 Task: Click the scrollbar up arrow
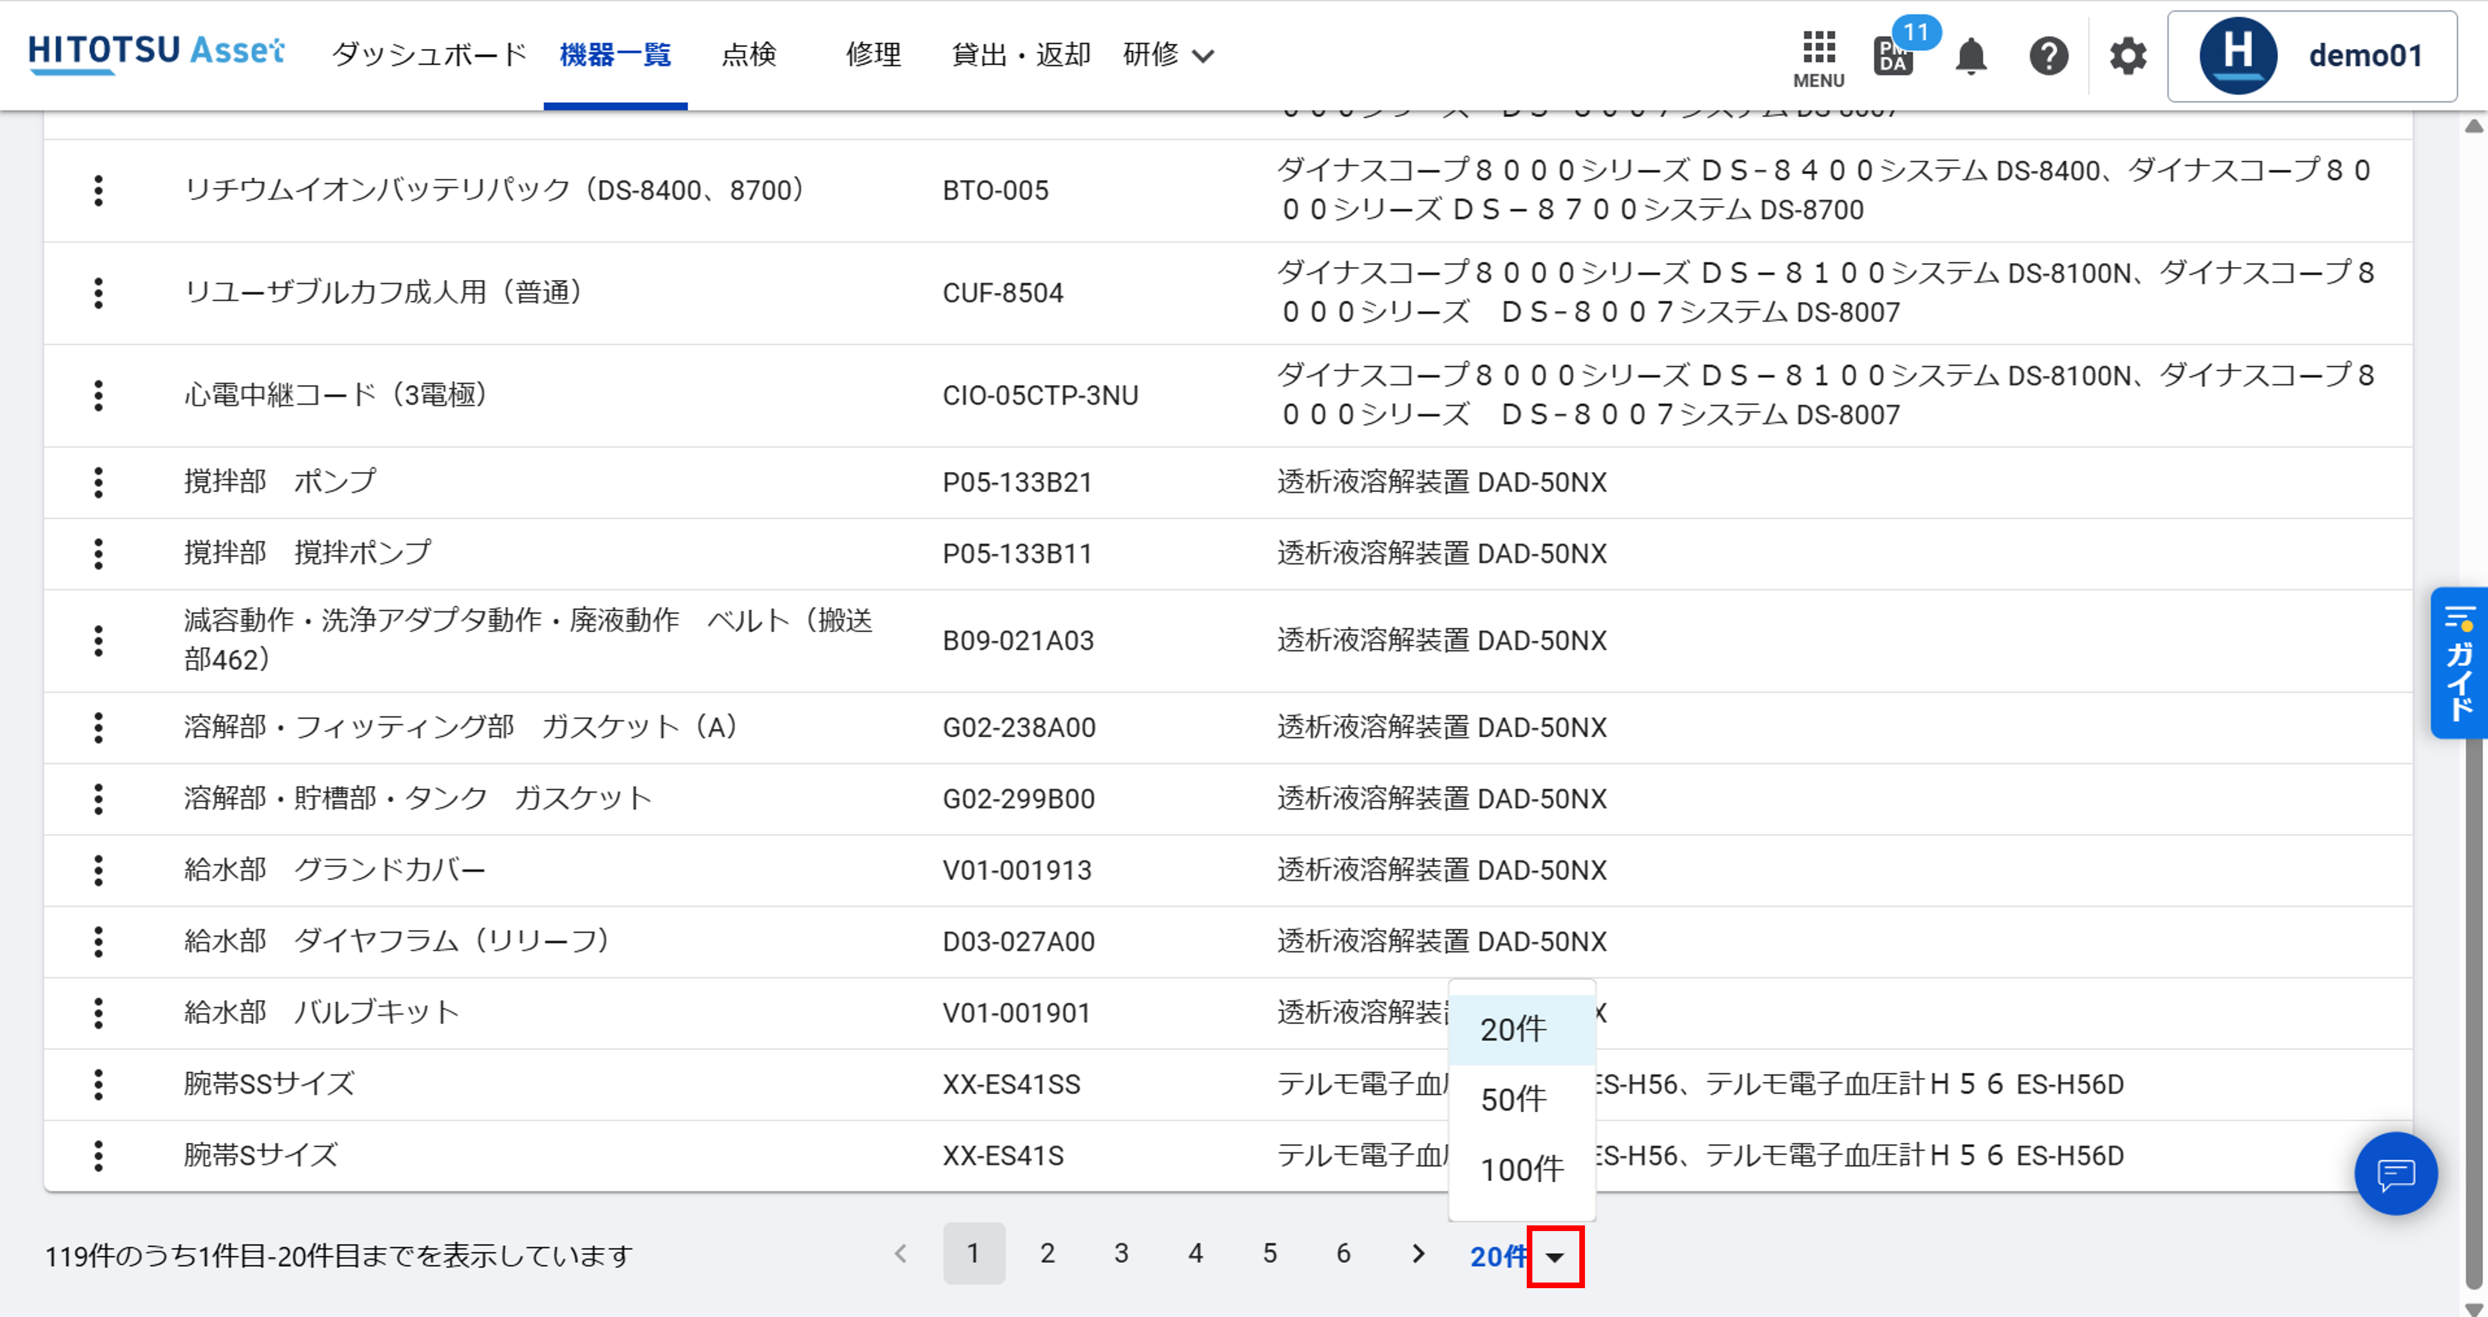click(x=2473, y=126)
